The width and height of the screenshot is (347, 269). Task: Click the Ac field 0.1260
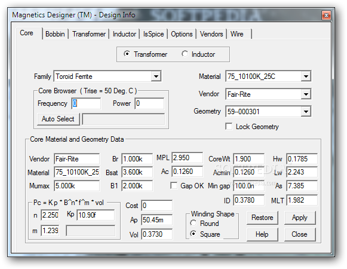point(187,172)
